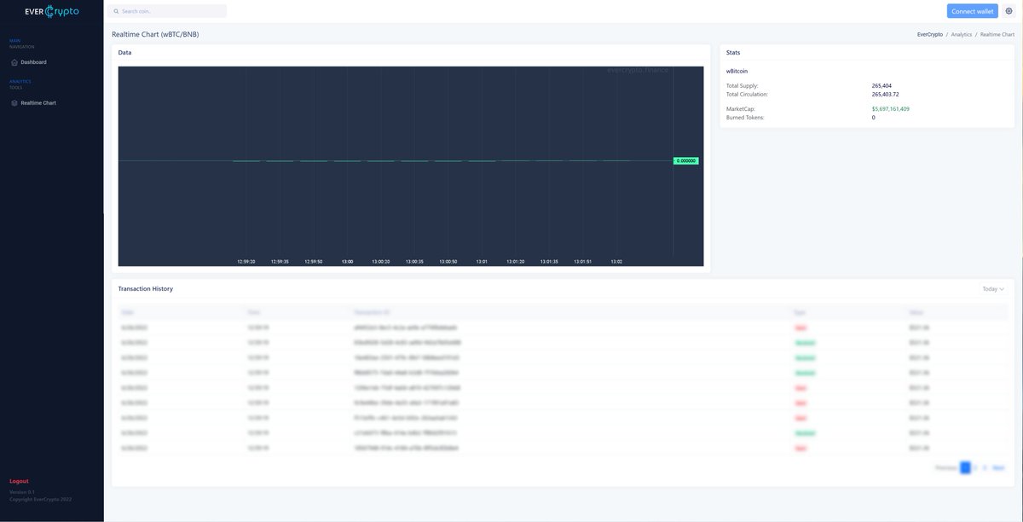Screen dimensions: 1023x522
Task: Click the 13:01:51 time axis label
Action: [583, 262]
